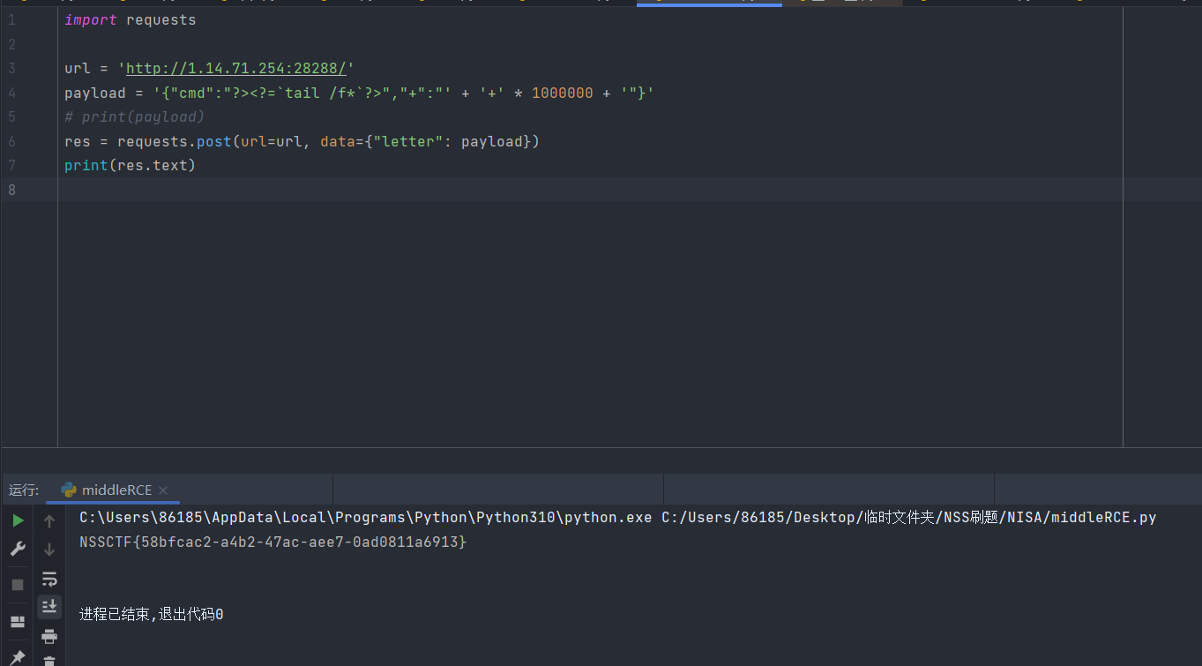
Task: Click the '进程已结束,退出代码0' message
Action: [x=151, y=614]
